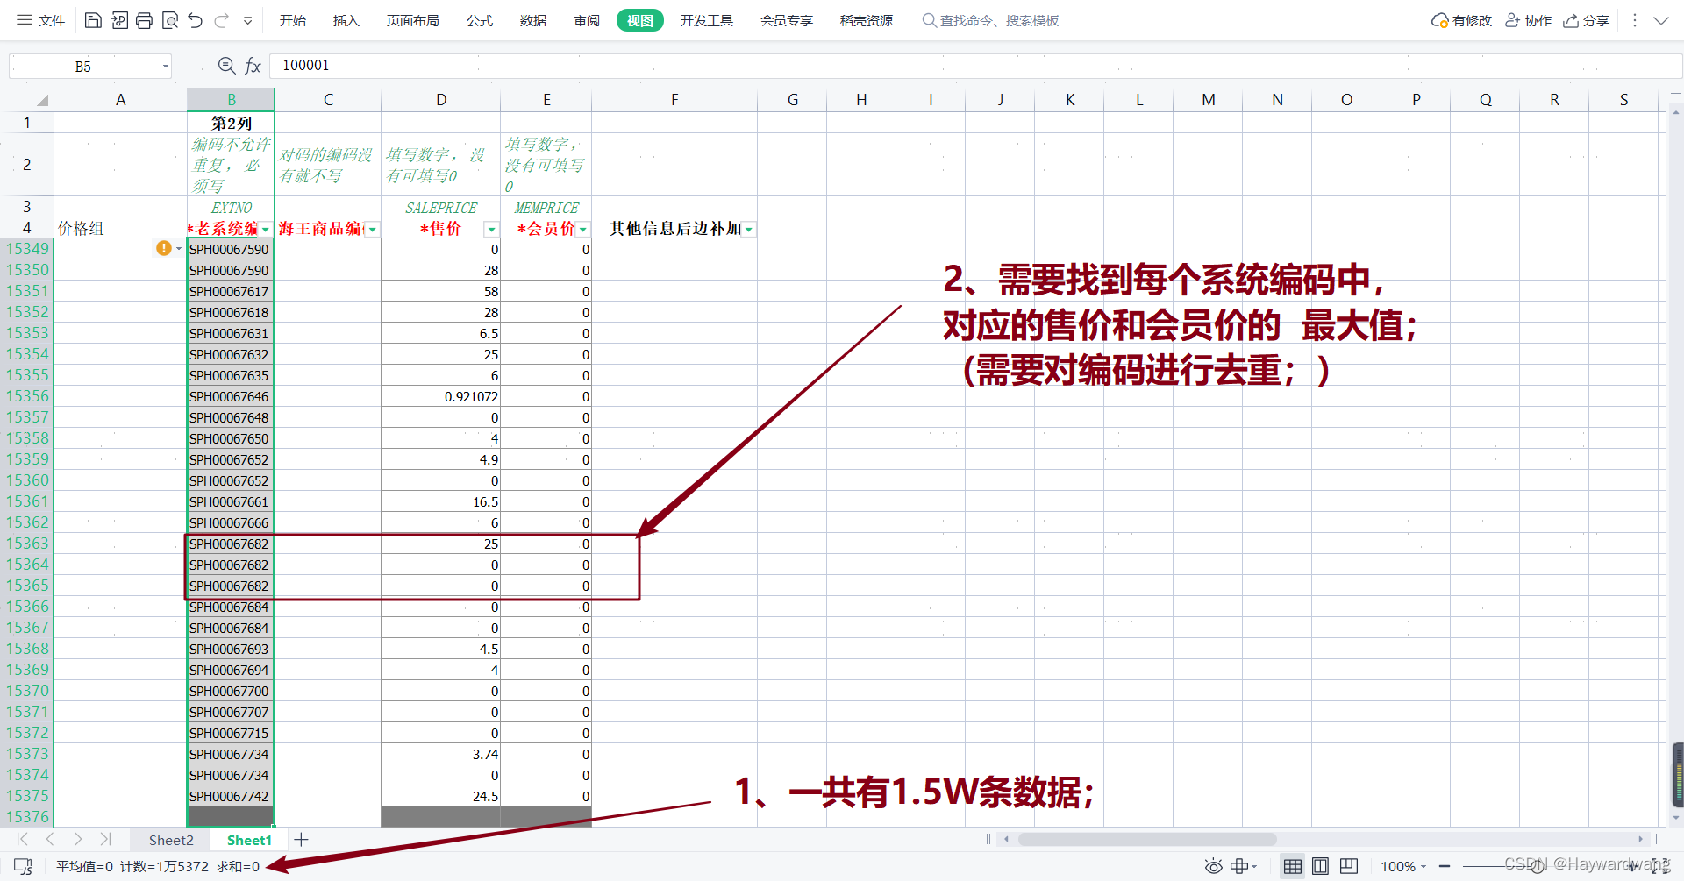
Task: Click the zoom out minus button
Action: [1445, 866]
